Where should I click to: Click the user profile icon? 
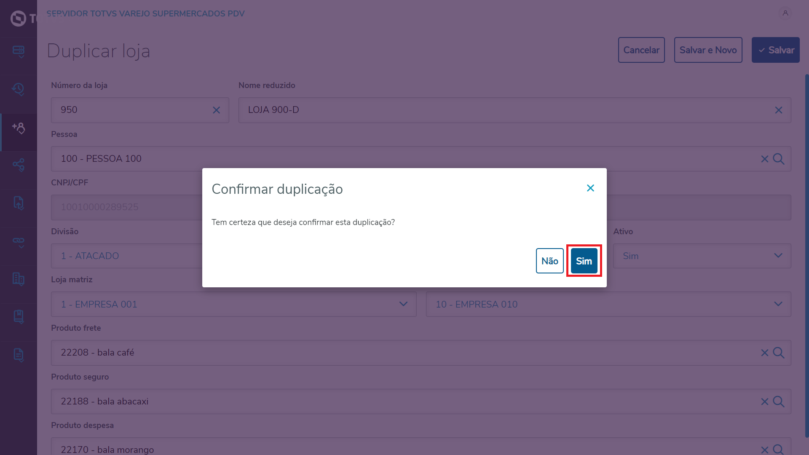(x=785, y=13)
